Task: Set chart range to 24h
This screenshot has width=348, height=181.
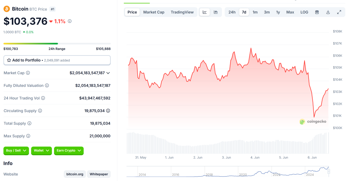Action: click(x=232, y=12)
